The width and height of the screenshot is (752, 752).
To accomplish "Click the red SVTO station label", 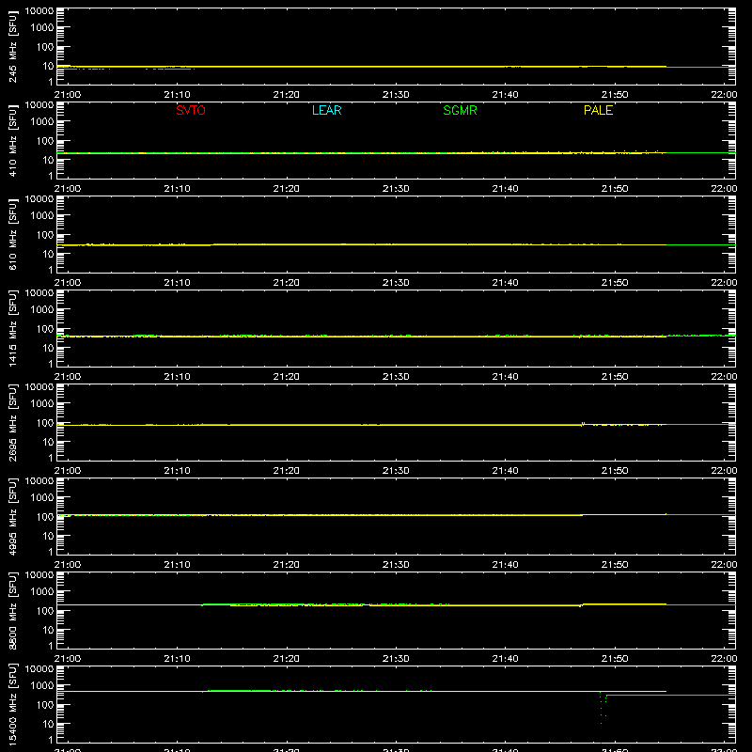I will [191, 110].
